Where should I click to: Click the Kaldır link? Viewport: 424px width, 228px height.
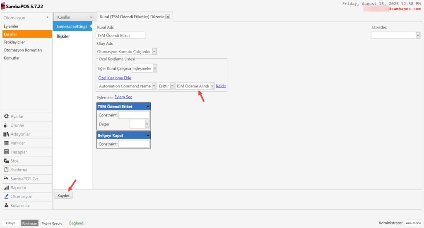(221, 86)
